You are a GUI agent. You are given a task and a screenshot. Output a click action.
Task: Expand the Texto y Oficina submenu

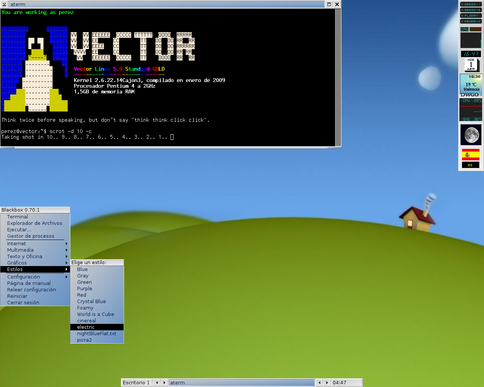[35, 257]
